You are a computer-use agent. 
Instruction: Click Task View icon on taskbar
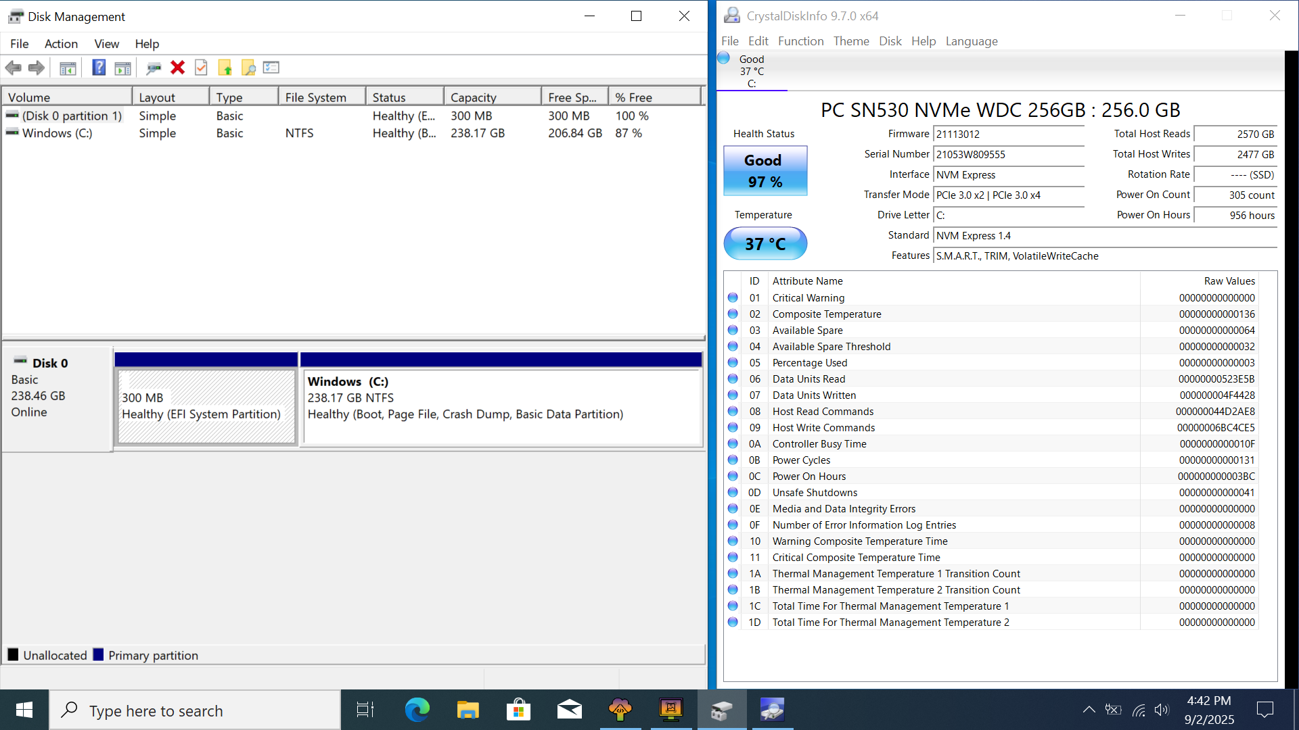point(365,710)
